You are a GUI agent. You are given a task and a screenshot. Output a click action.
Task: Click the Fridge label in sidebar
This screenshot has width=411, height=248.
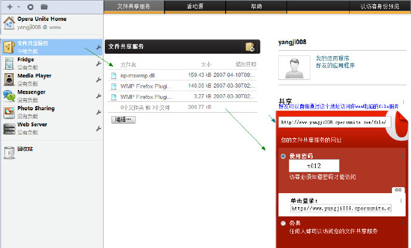click(x=26, y=60)
